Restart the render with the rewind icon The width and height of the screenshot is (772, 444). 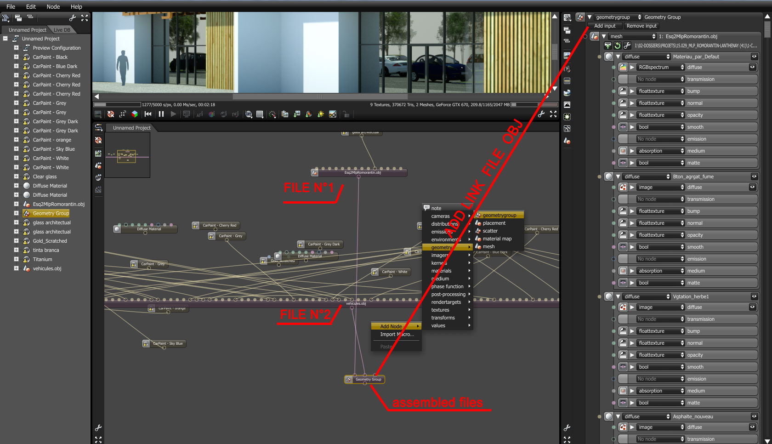click(x=148, y=114)
